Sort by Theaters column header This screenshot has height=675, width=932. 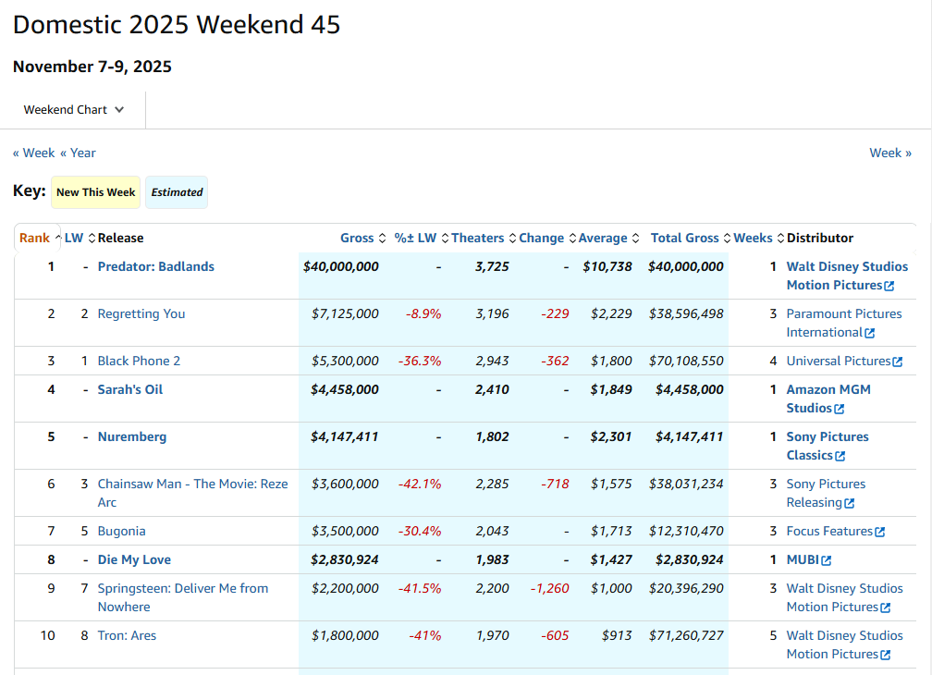pos(477,238)
